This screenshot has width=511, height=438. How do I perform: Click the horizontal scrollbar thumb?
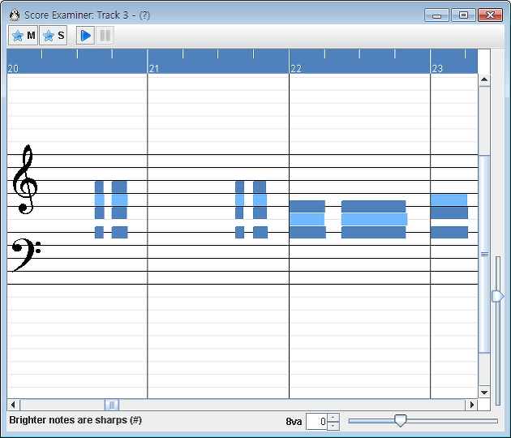click(112, 405)
